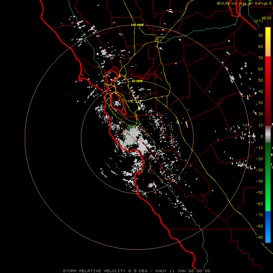Click the positive "30" scale value
Screen dimensions: 273x273
click(261, 103)
